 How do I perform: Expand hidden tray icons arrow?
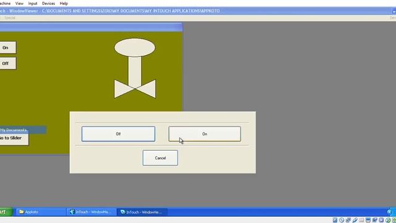[389, 212]
